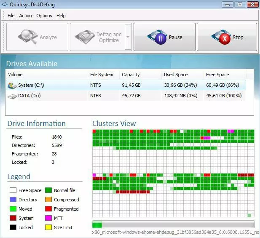
Task: Click the Analyze magnifier disk icon
Action: click(x=28, y=37)
